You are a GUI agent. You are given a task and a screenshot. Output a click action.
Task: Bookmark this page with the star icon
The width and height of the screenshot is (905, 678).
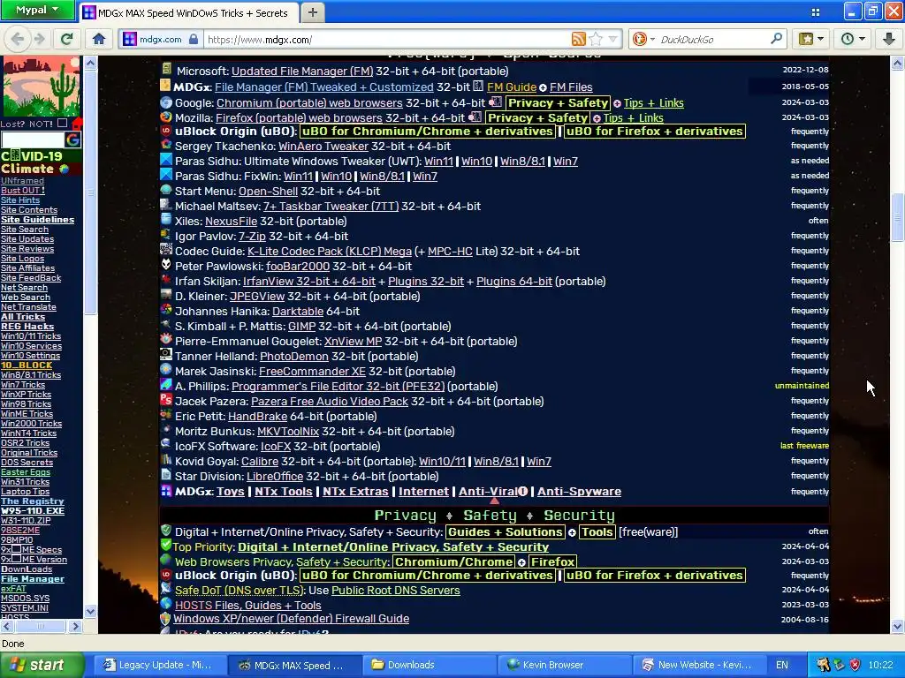click(596, 39)
